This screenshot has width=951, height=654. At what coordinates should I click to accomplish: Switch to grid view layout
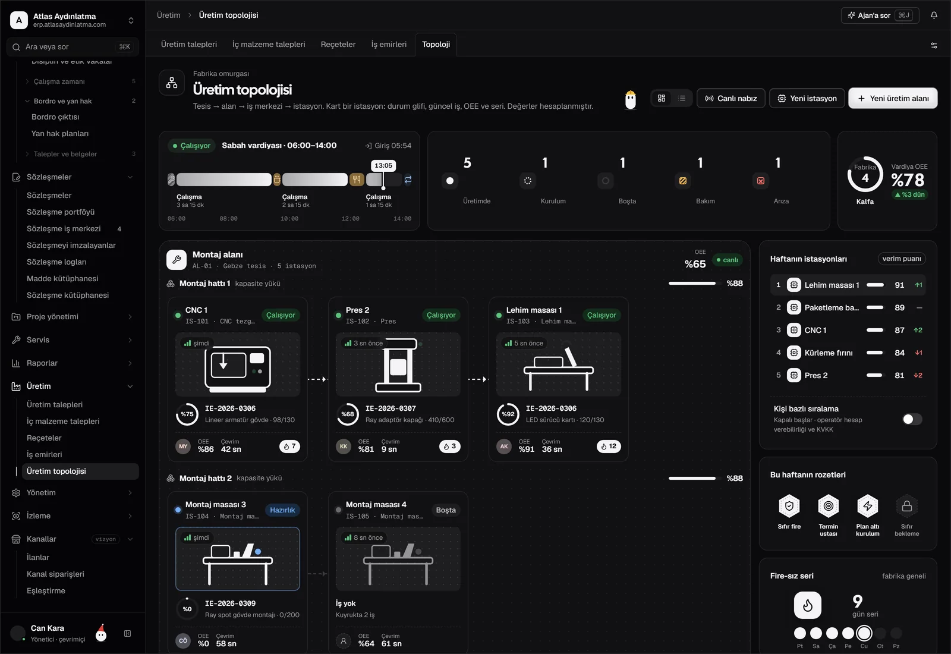662,98
